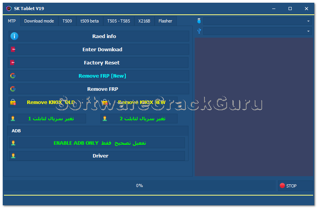Open the X216B tab
The image size is (317, 208).
tap(144, 21)
